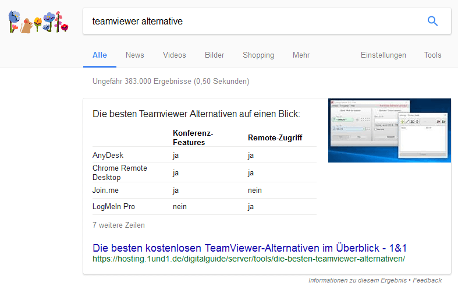Select the Alle tab

pos(100,55)
